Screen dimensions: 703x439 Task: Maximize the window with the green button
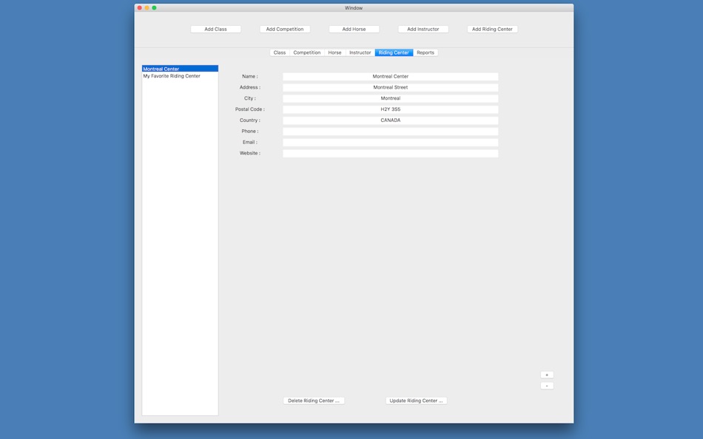[154, 7]
